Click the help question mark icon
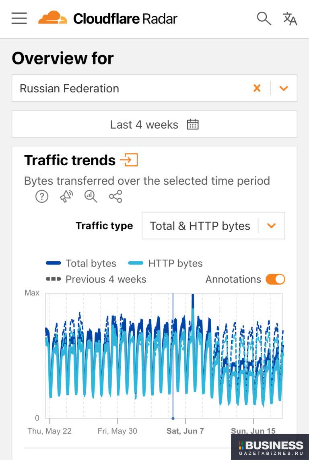309x460 pixels. click(42, 196)
